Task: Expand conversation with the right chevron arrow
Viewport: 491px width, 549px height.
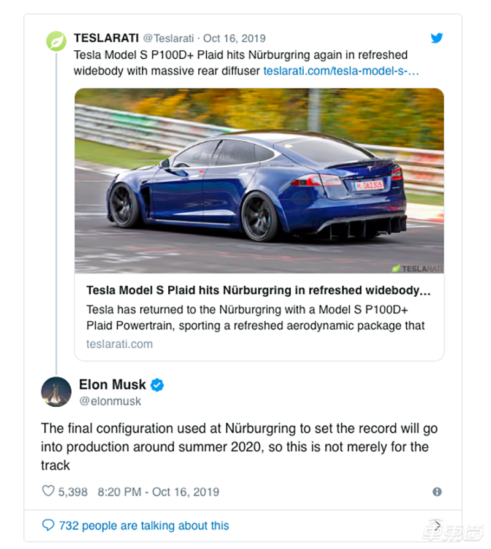Action: (437, 525)
